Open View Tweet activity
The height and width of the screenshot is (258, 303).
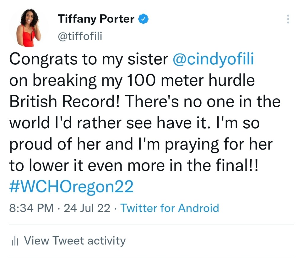pos(75,241)
